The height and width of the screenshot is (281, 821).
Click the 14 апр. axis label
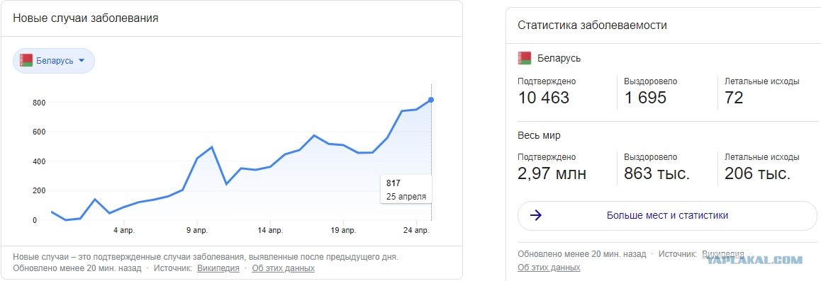(270, 230)
